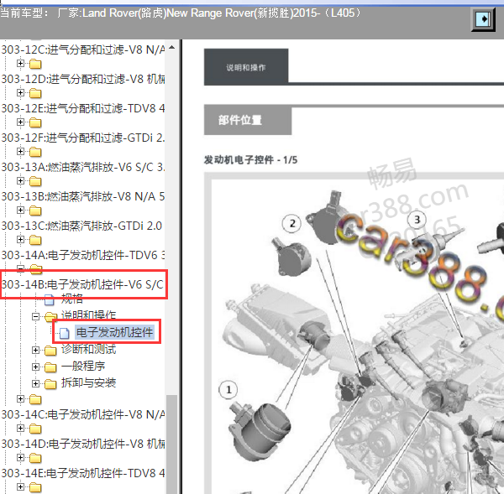Select 303-12F 进气分配和过滤-GTDi row

(x=83, y=138)
